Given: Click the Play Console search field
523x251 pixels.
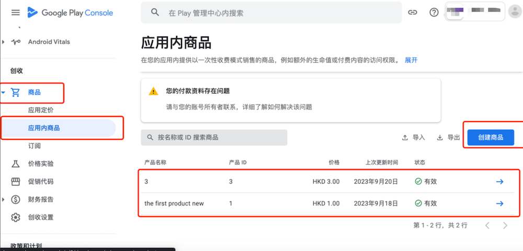Looking at the screenshot, I should coord(271,13).
